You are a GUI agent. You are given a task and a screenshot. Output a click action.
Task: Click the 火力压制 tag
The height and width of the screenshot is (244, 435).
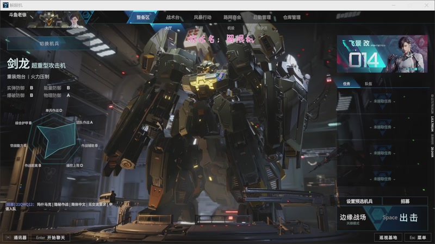click(40, 76)
